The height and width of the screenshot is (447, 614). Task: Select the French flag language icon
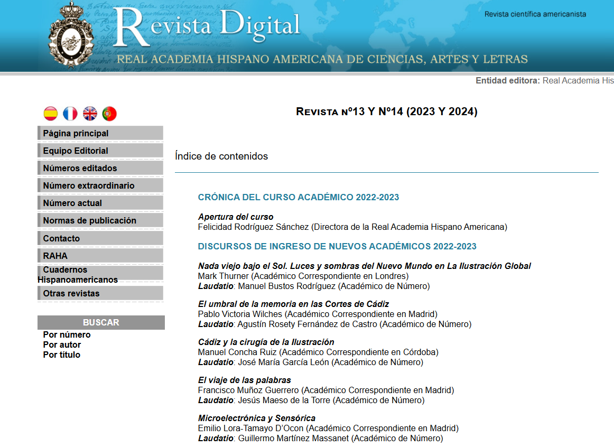(x=70, y=114)
